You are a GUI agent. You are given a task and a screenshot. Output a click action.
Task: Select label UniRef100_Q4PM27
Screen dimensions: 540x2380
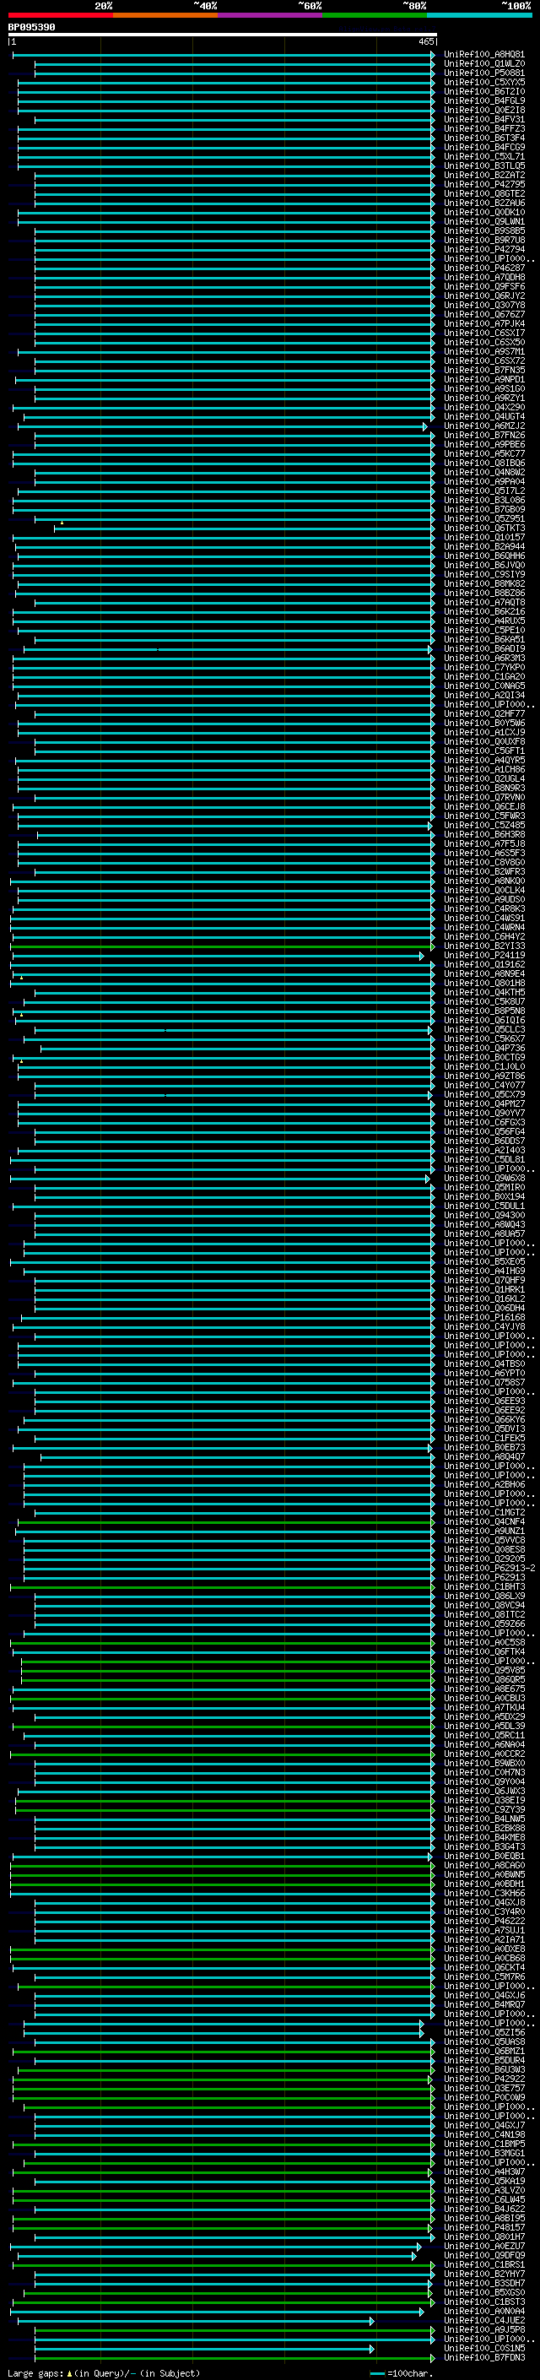484,1104
